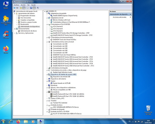Click the scan for hardware changes icon
Viewport: 155px width, 124px height.
point(38,8)
